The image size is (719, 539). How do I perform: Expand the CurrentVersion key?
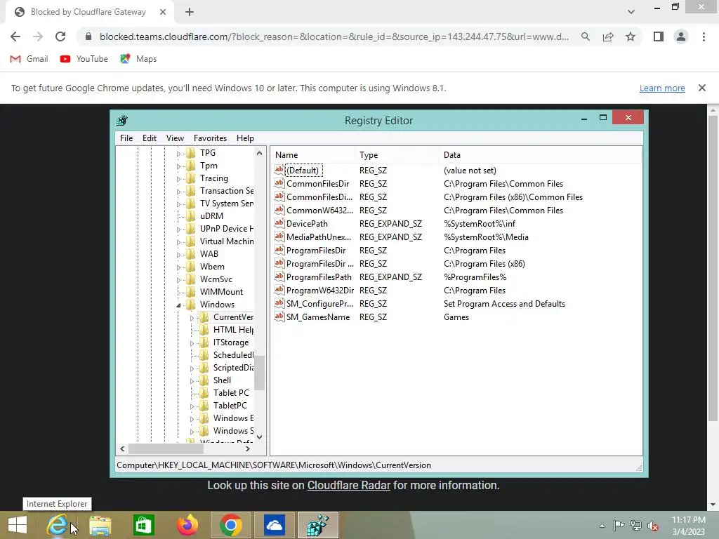[192, 318]
